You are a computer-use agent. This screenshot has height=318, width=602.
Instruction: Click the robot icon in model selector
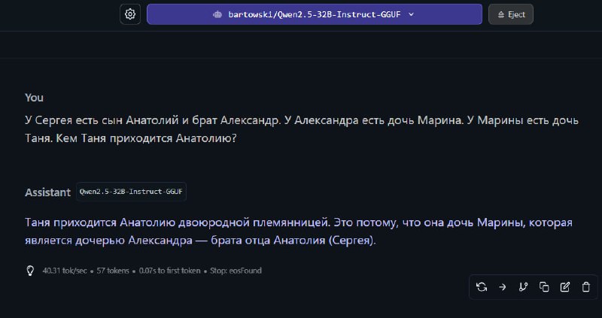pyautogui.click(x=217, y=14)
